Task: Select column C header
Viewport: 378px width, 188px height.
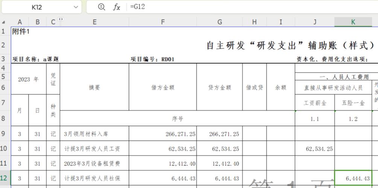Action: [x=53, y=22]
